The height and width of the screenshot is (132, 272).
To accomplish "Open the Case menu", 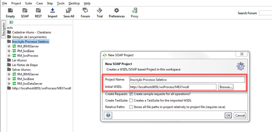I will (x=39, y=3).
